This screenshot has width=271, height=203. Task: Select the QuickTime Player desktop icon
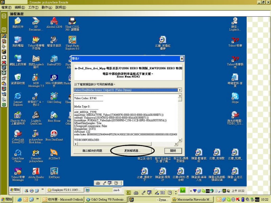[x=18, y=156]
